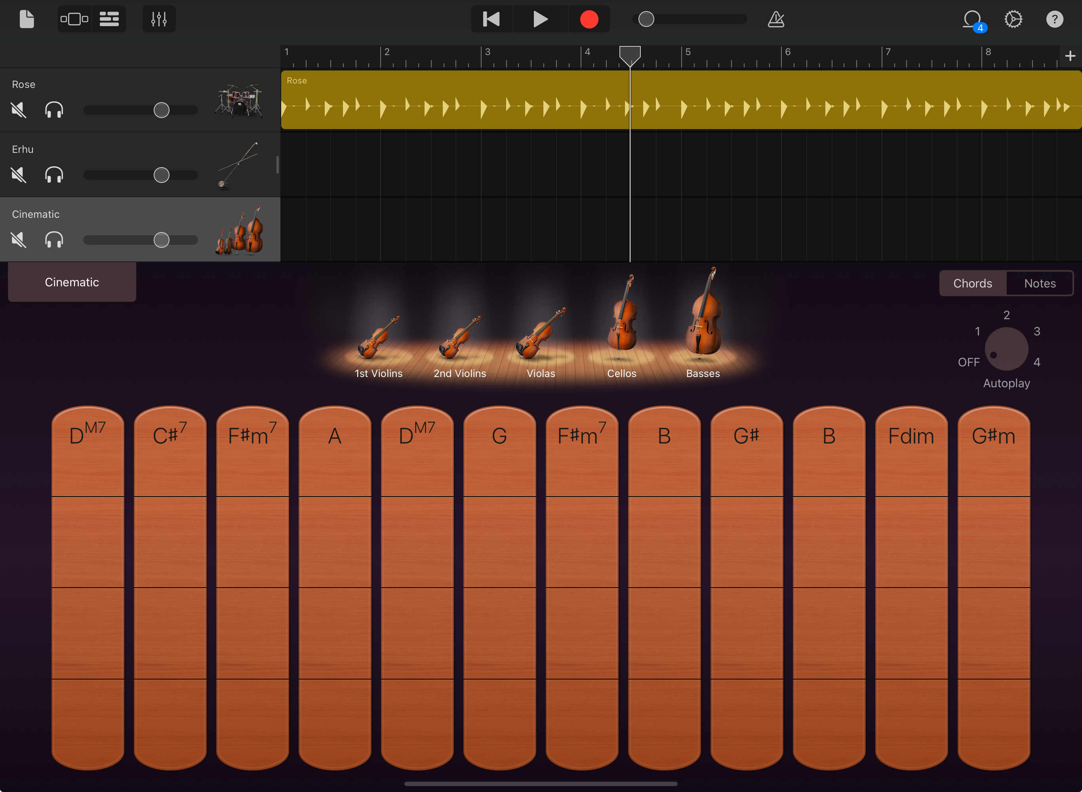Open the help question mark icon
The height and width of the screenshot is (792, 1082).
(x=1054, y=19)
